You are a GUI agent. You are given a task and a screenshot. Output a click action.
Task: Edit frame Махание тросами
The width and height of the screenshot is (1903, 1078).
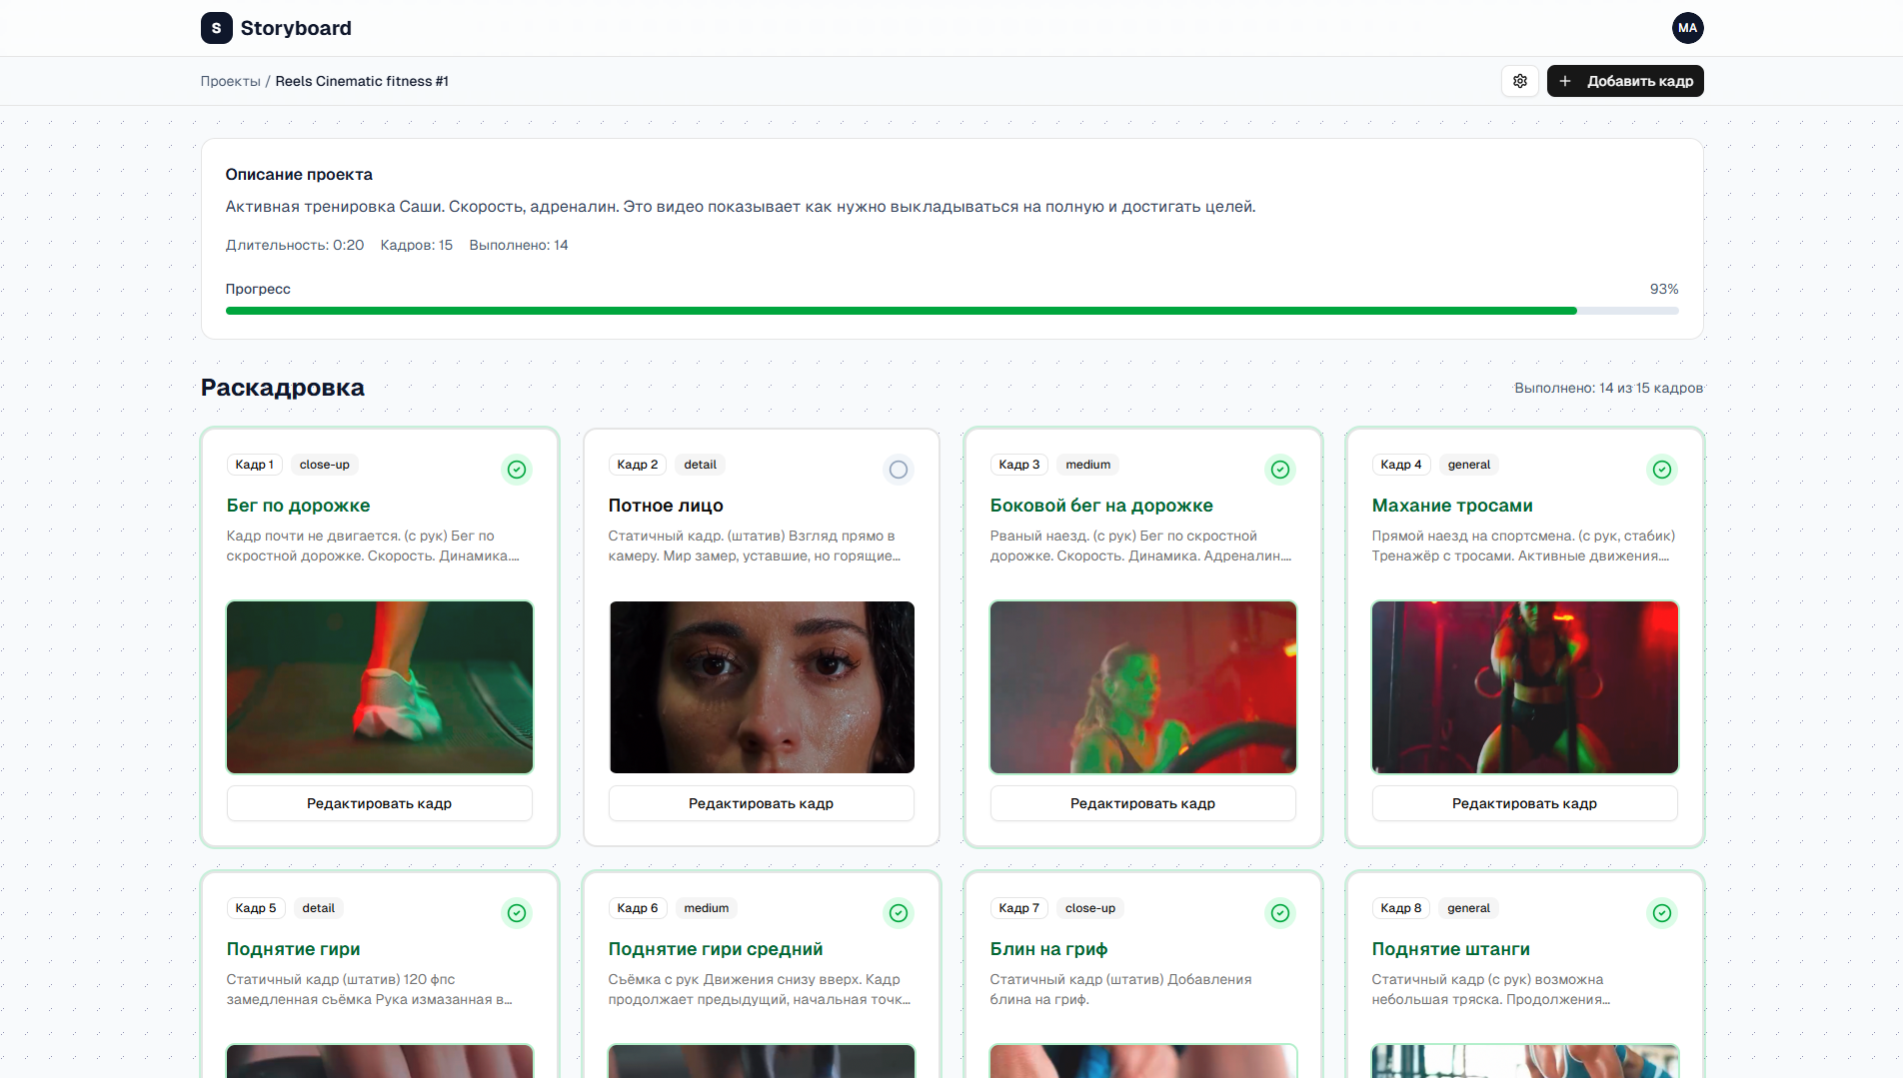coord(1525,803)
